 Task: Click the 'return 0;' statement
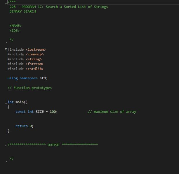(x=25, y=126)
